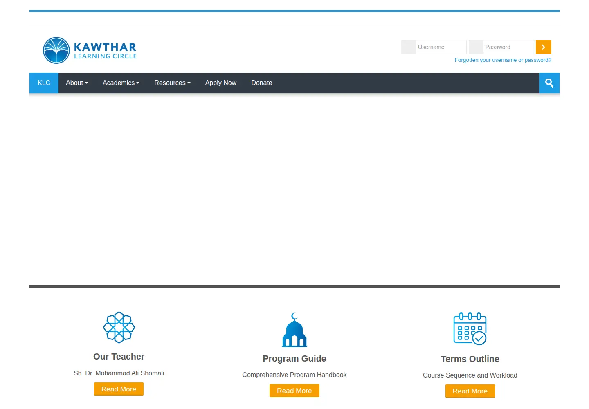Open the Apply Now page
589x409 pixels.
coord(221,83)
